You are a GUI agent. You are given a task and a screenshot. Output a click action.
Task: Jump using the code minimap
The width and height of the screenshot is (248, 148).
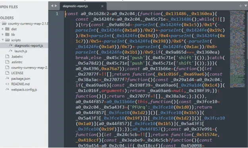pyautogui.click(x=237, y=49)
